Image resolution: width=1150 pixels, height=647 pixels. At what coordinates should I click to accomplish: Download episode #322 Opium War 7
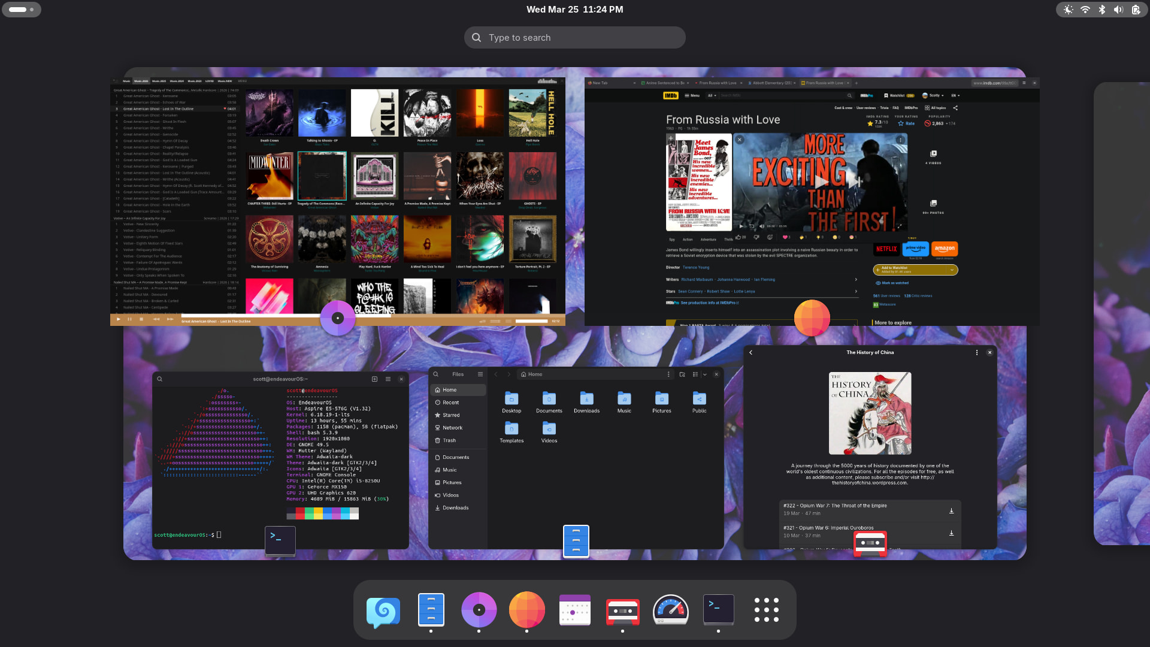coord(951,510)
